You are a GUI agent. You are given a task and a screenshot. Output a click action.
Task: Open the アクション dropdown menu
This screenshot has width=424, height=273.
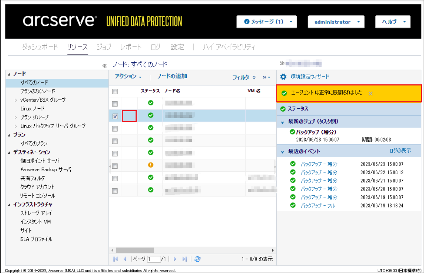tap(128, 77)
